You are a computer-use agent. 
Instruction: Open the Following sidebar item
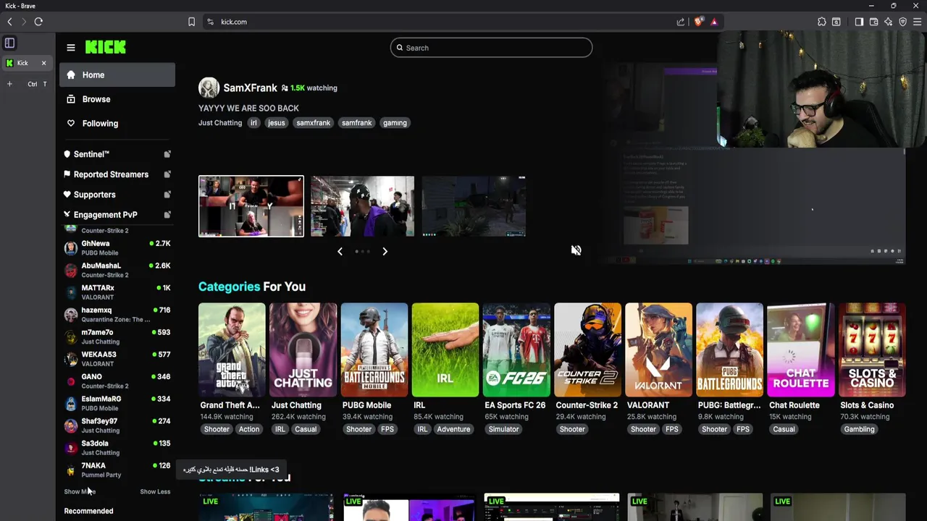tap(117, 124)
